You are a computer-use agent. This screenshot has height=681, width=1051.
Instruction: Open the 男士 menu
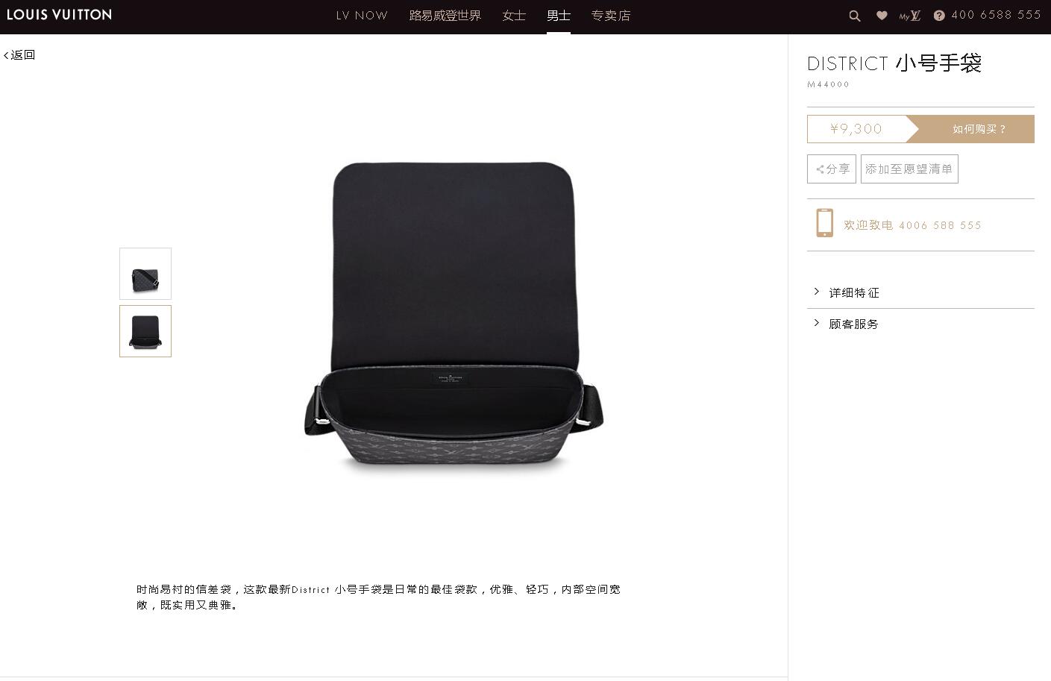click(559, 16)
